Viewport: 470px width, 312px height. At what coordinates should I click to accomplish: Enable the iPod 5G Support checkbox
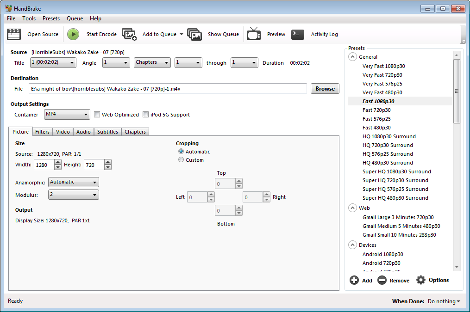tap(146, 115)
